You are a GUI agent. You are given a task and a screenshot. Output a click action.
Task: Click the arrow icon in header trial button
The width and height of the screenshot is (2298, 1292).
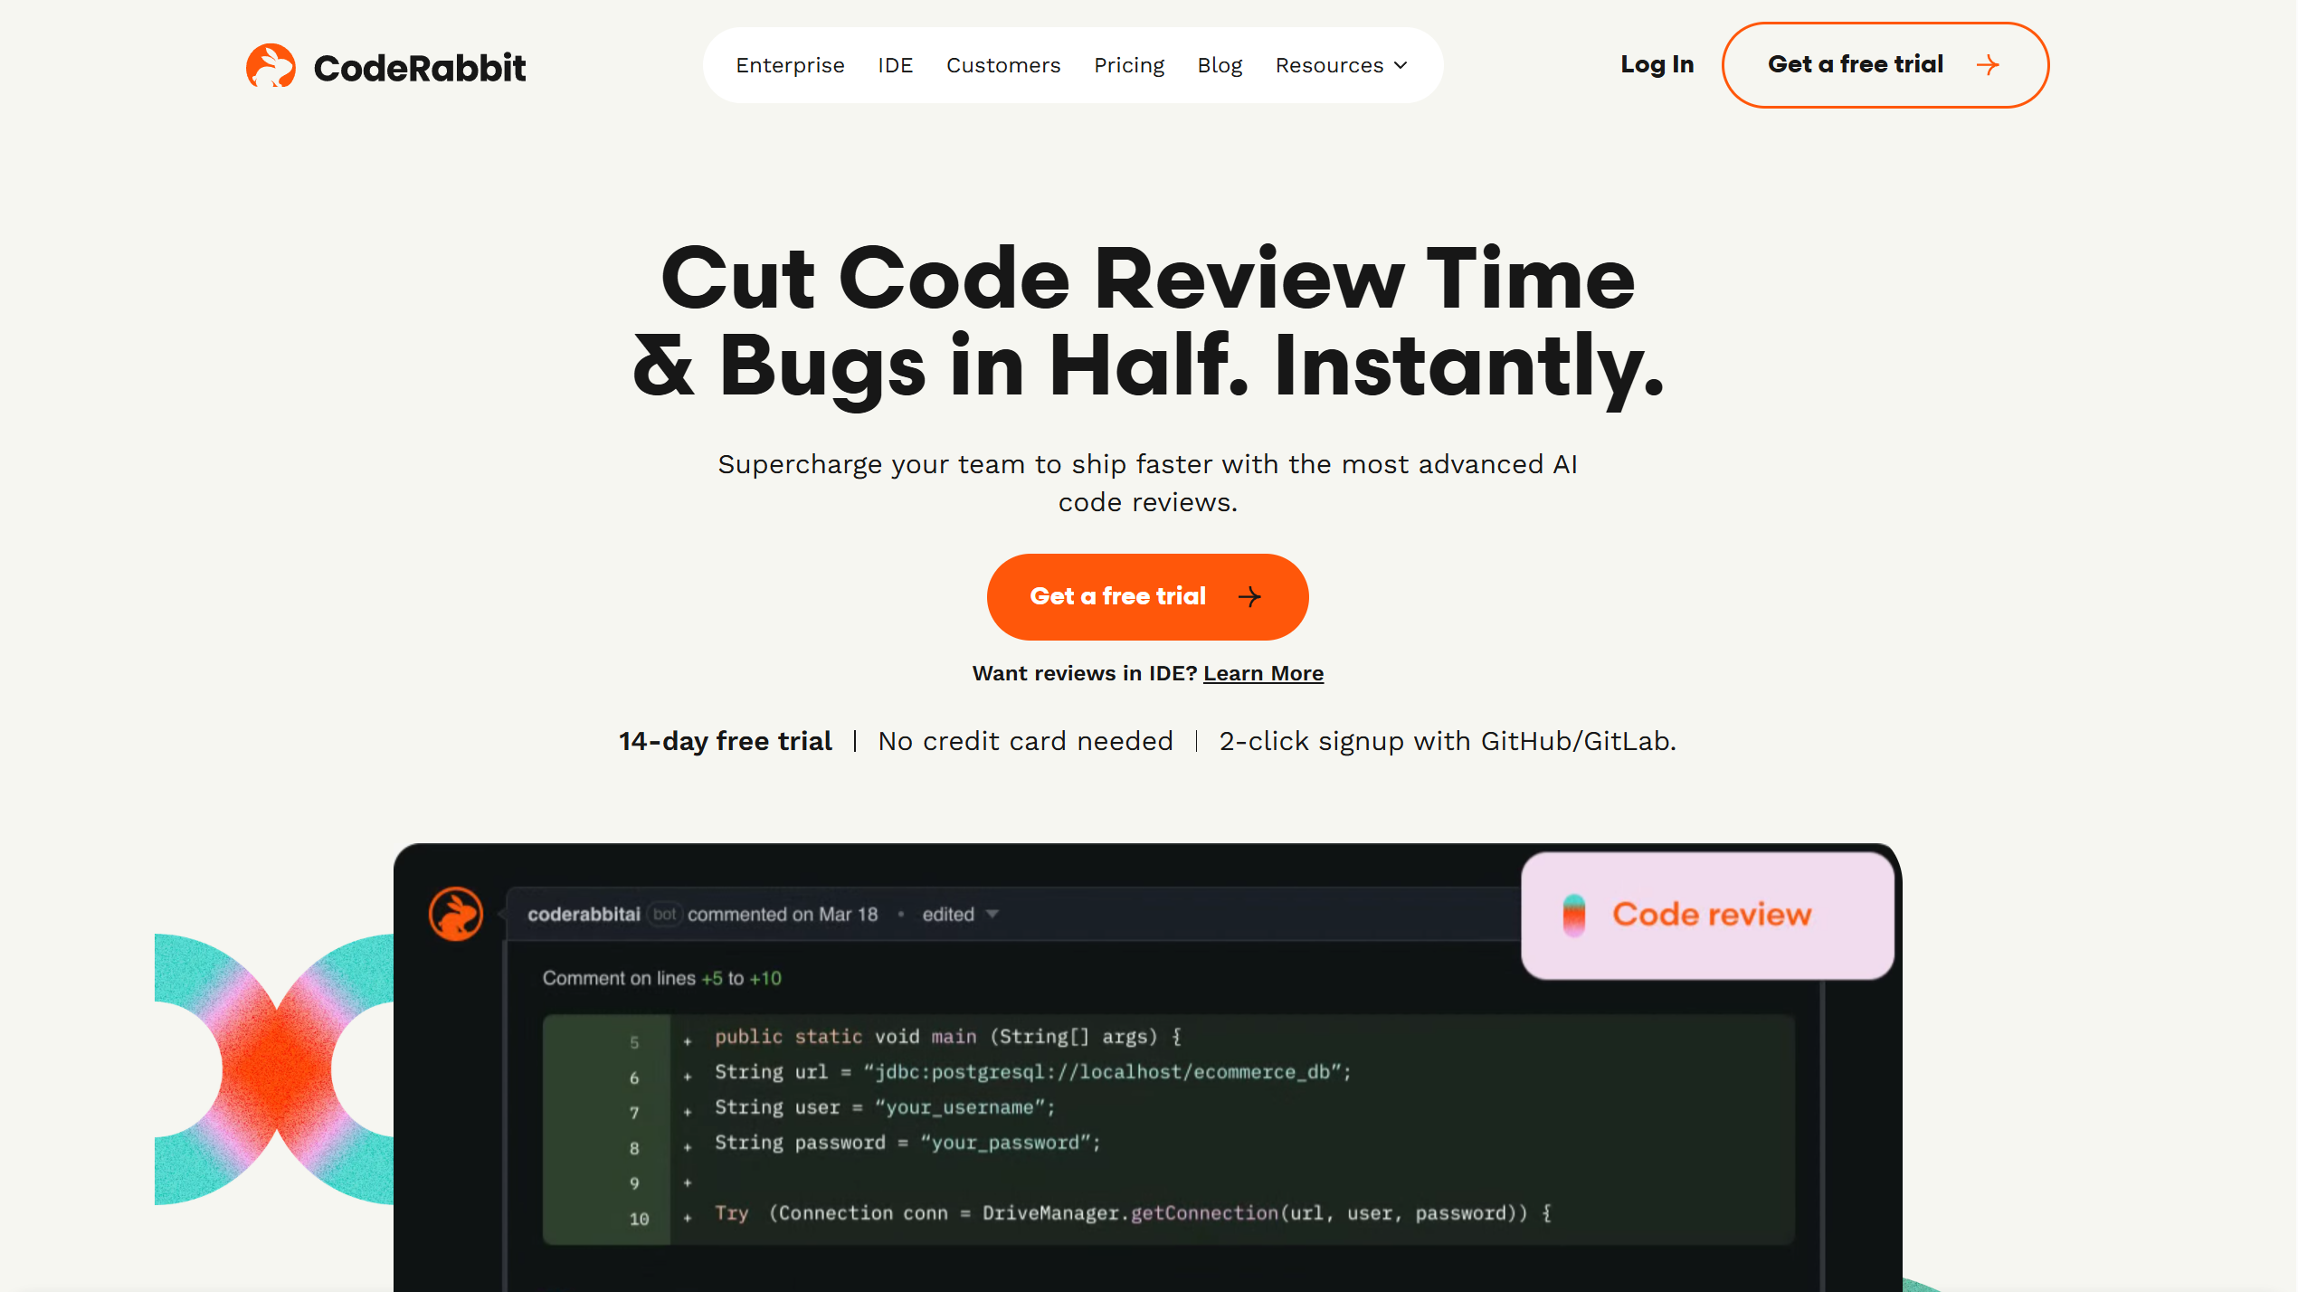1988,65
